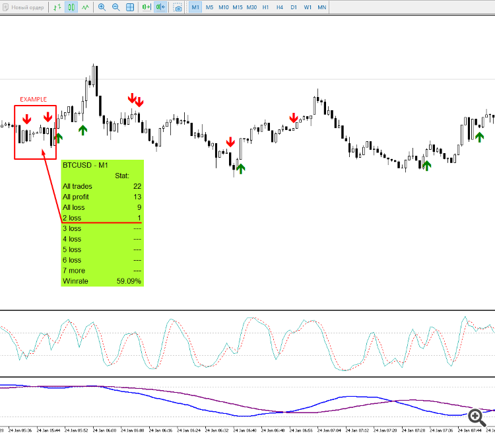Select the W1 timeframe
This screenshot has width=495, height=435.
[308, 7]
